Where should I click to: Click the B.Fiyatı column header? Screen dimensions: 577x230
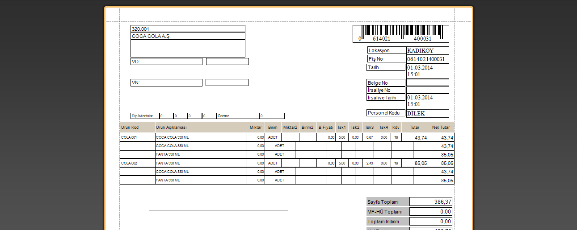point(326,127)
